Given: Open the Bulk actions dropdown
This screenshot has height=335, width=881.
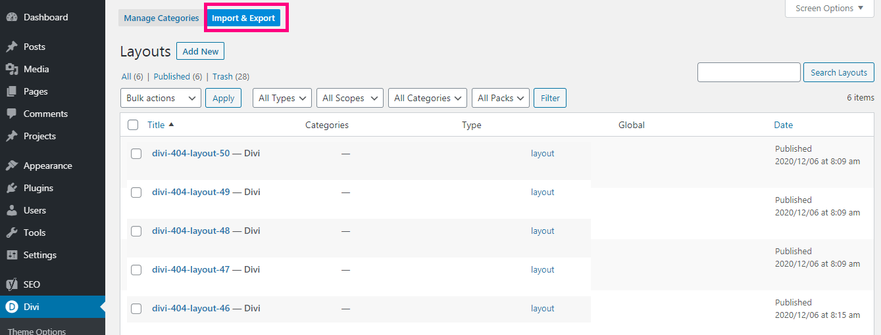Looking at the screenshot, I should 161,98.
